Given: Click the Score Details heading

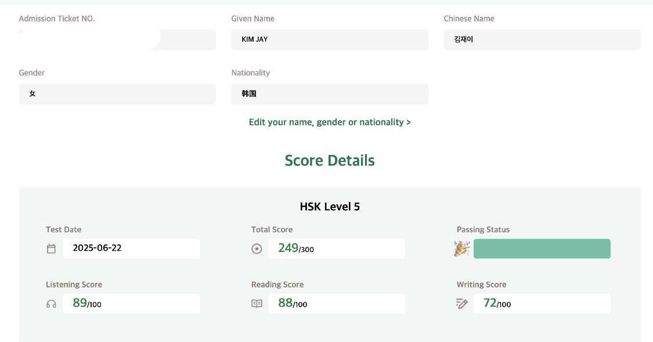Looking at the screenshot, I should pos(330,160).
